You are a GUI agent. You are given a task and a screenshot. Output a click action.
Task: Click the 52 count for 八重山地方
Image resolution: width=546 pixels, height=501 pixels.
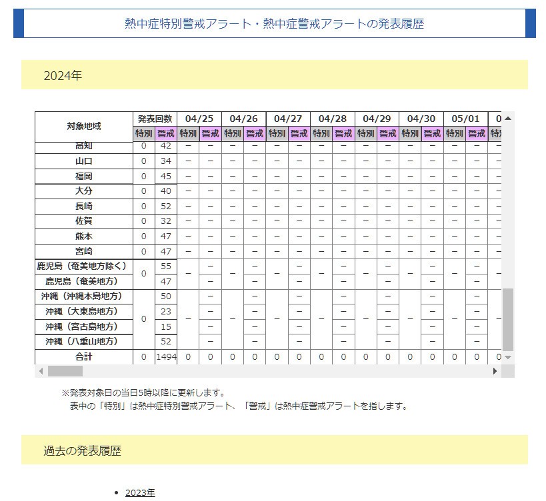click(x=166, y=342)
